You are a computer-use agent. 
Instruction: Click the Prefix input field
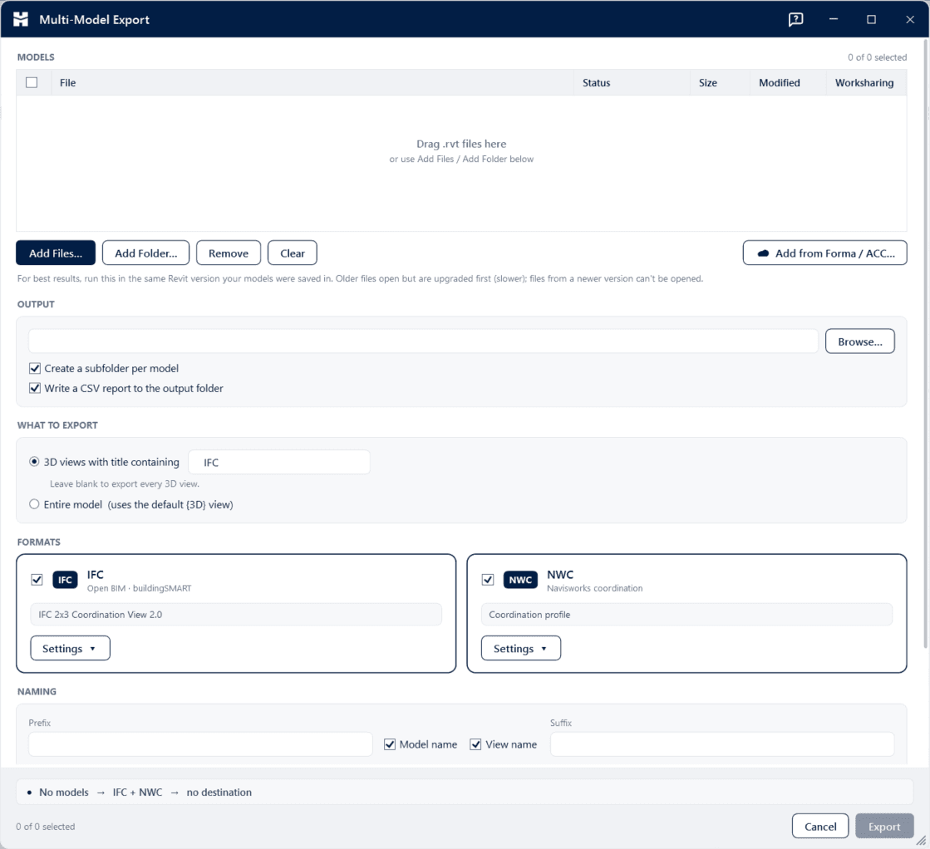[x=200, y=744]
